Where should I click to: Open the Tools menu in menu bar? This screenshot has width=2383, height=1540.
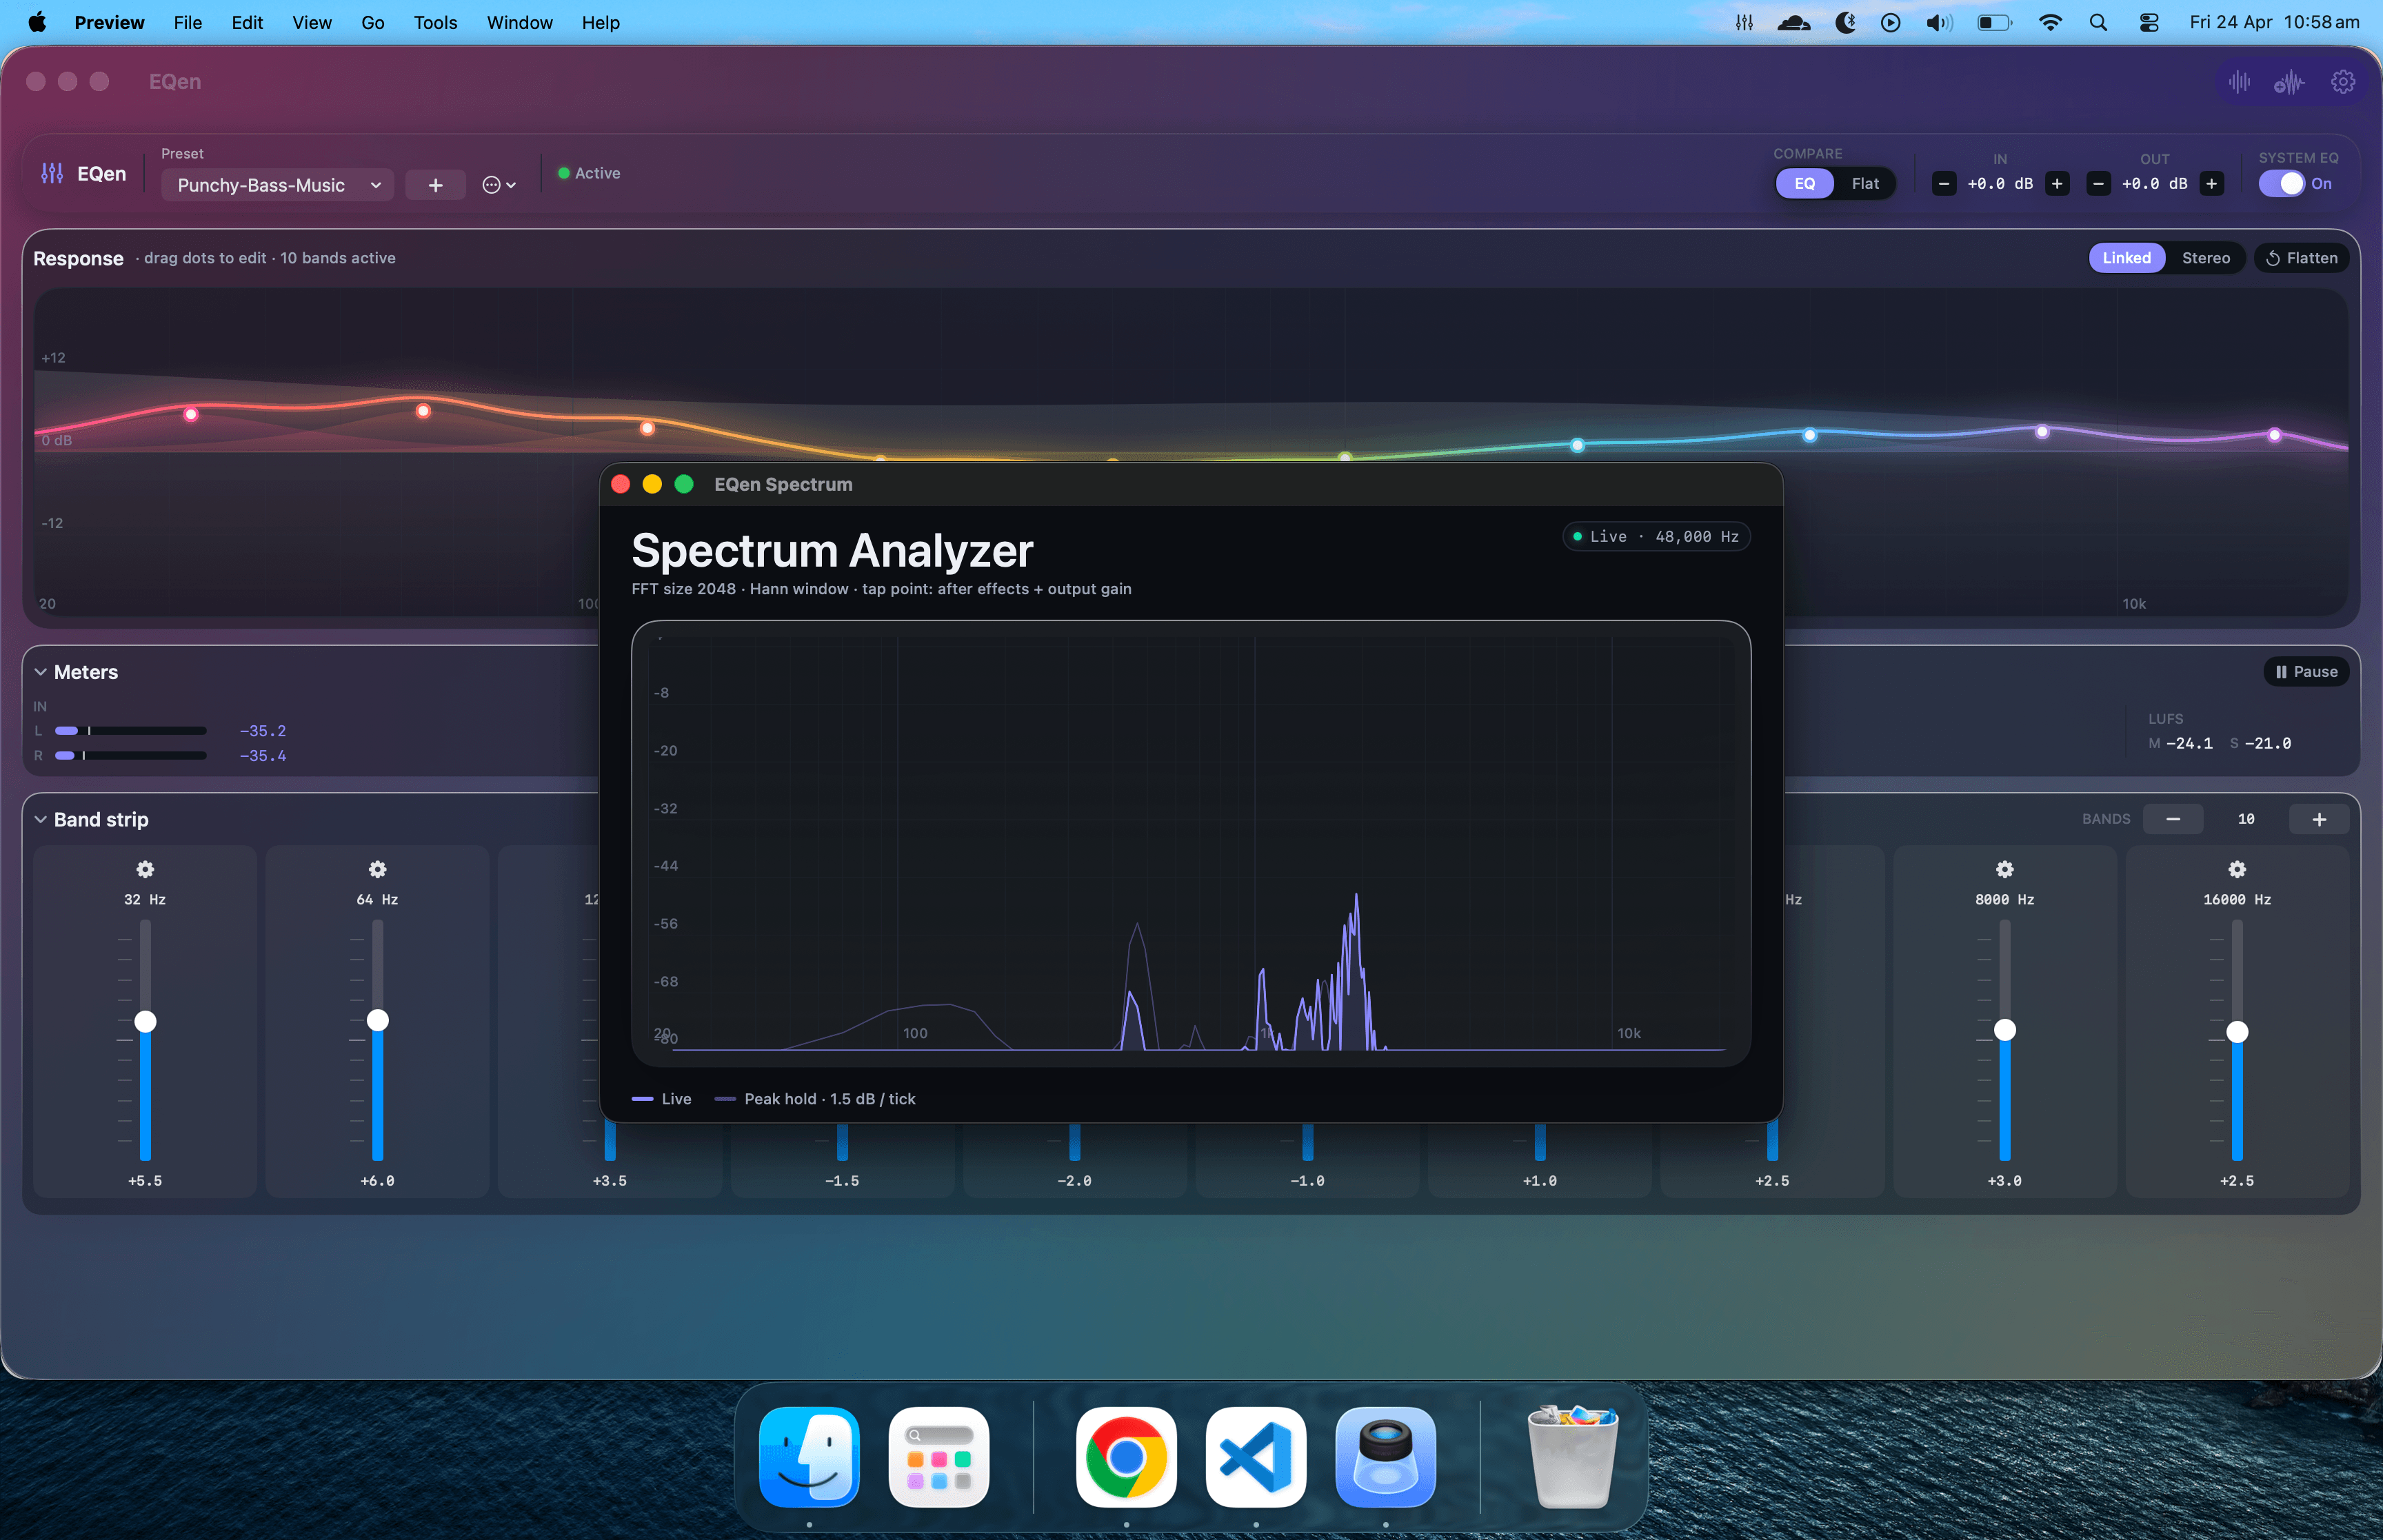point(435,22)
